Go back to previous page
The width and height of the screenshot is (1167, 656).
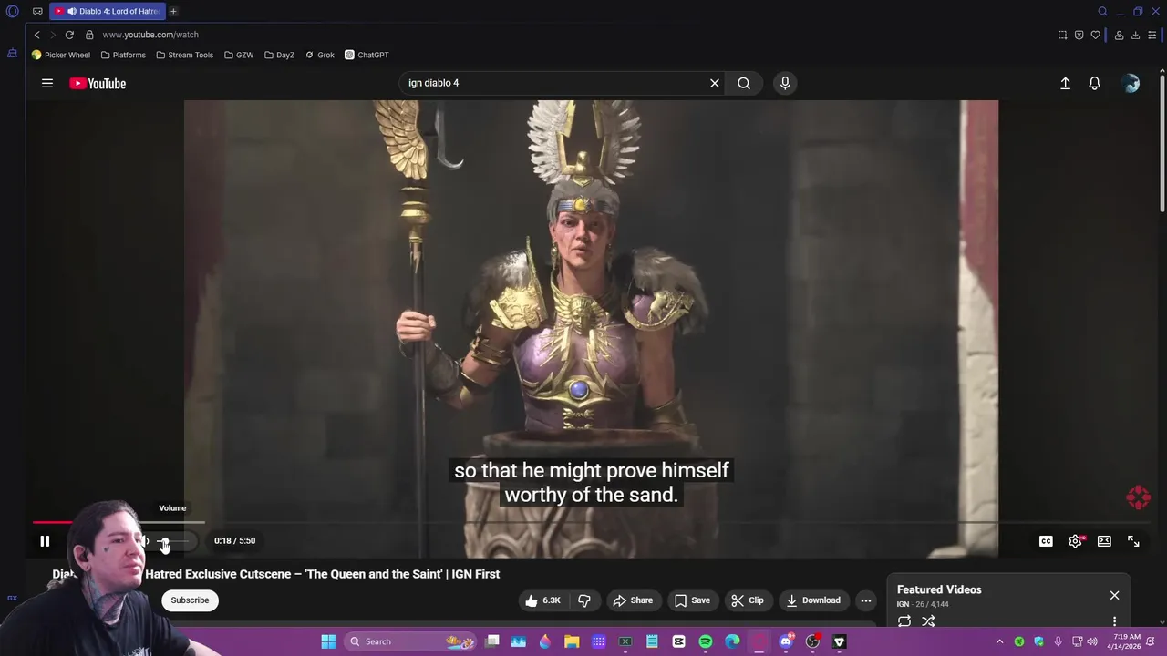[x=36, y=35]
